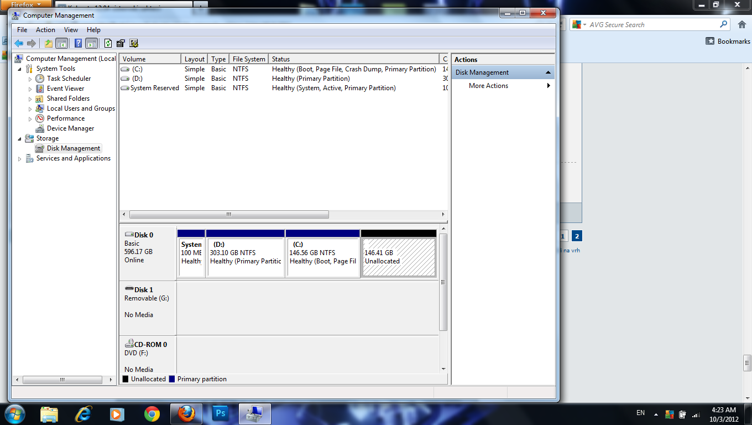Image resolution: width=752 pixels, height=425 pixels.
Task: Click the Home icon in Firefox
Action: [x=742, y=25]
